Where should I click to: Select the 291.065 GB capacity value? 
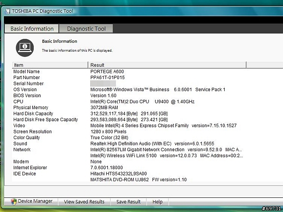pyautogui.click(x=129, y=114)
